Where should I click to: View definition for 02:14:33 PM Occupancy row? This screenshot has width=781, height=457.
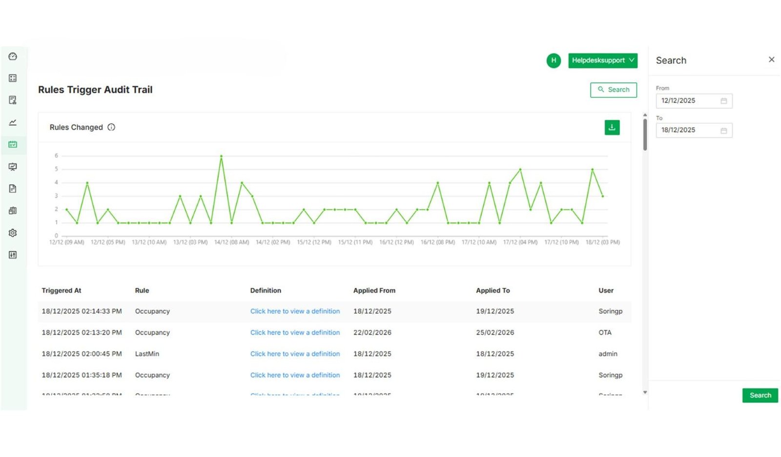[295, 311]
